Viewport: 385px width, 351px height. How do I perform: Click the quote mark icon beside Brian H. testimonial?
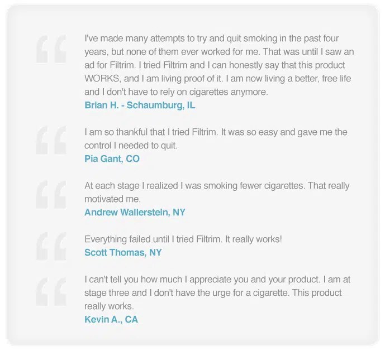pos(51,49)
